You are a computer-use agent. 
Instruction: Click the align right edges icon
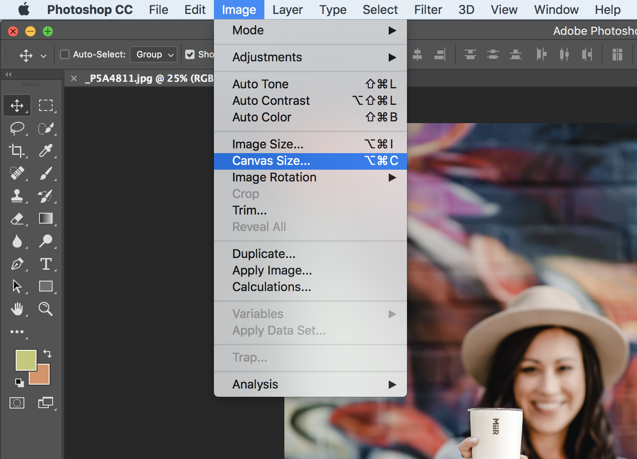coord(440,54)
